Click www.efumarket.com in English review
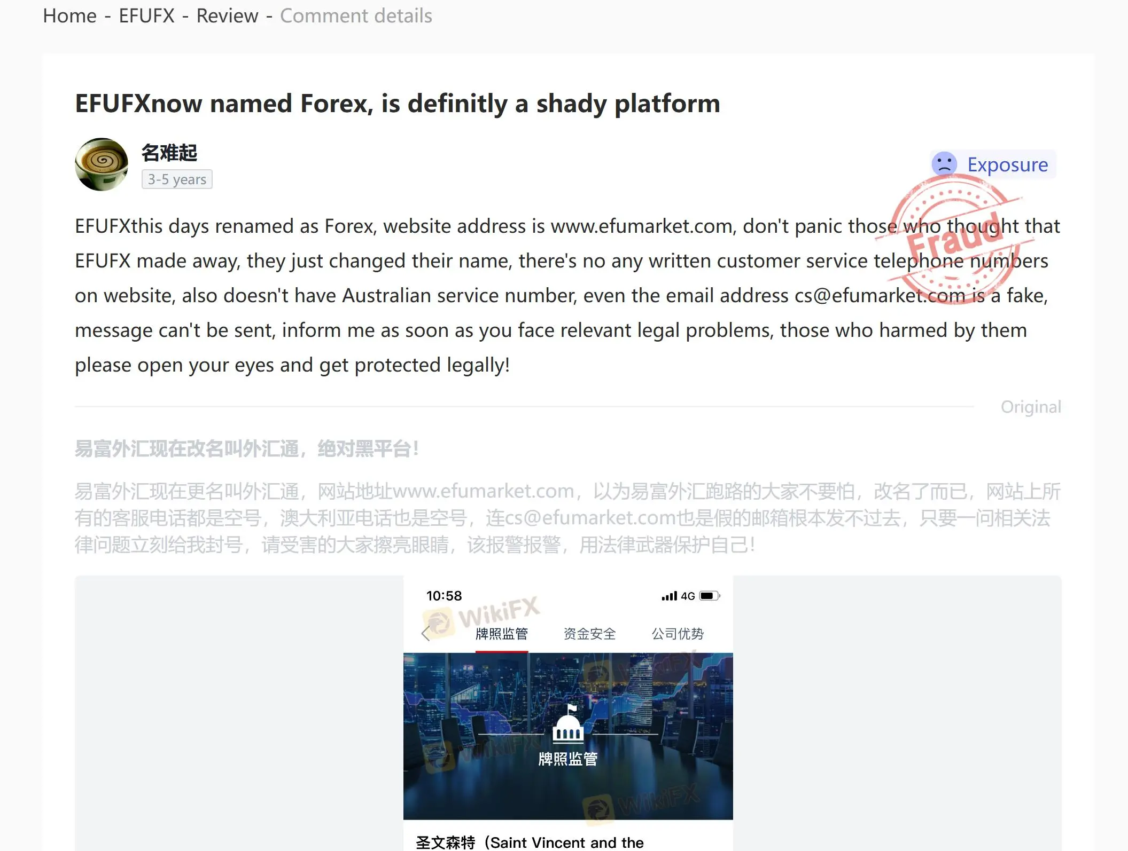The height and width of the screenshot is (851, 1128). tap(641, 226)
